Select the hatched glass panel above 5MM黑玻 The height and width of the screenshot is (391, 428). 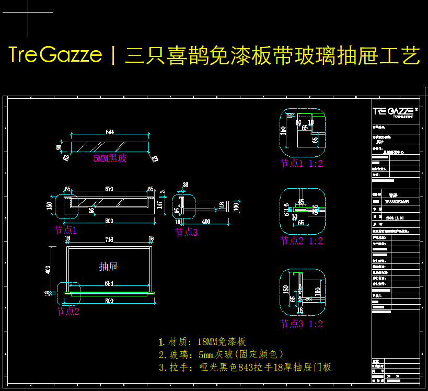[x=110, y=147]
